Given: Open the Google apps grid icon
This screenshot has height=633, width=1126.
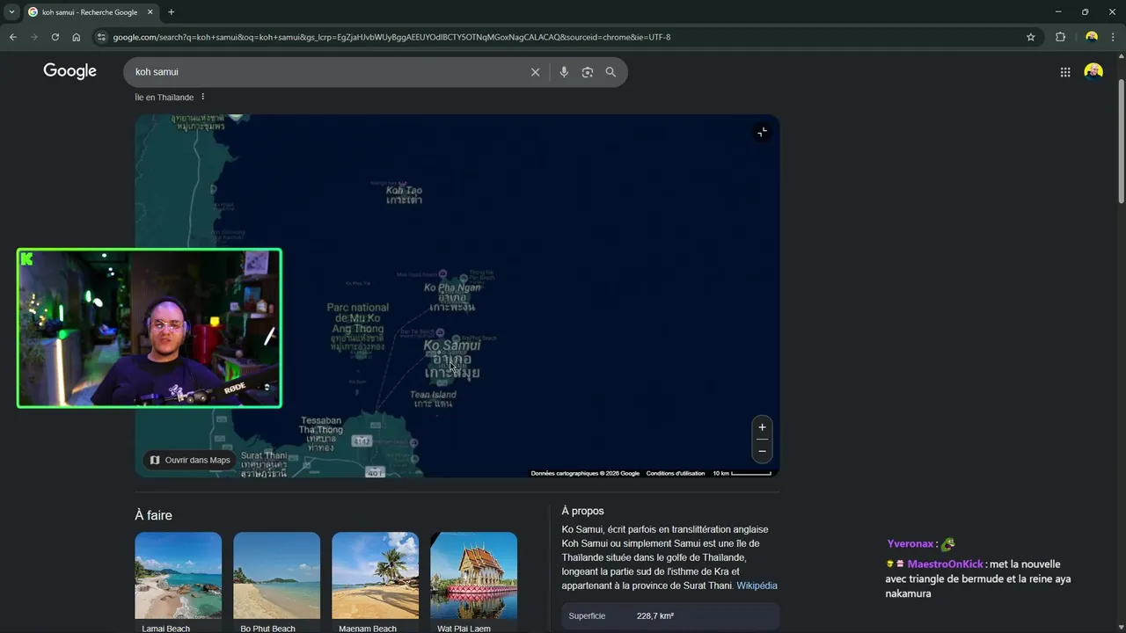Looking at the screenshot, I should click(x=1065, y=72).
